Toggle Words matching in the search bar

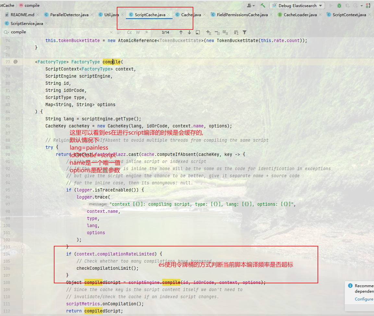pos(138,32)
